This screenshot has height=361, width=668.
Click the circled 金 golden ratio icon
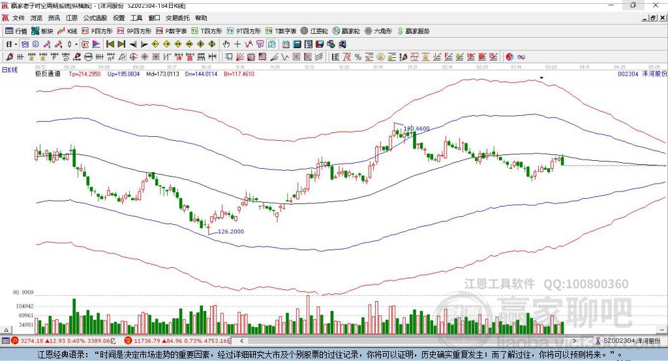(x=380, y=57)
